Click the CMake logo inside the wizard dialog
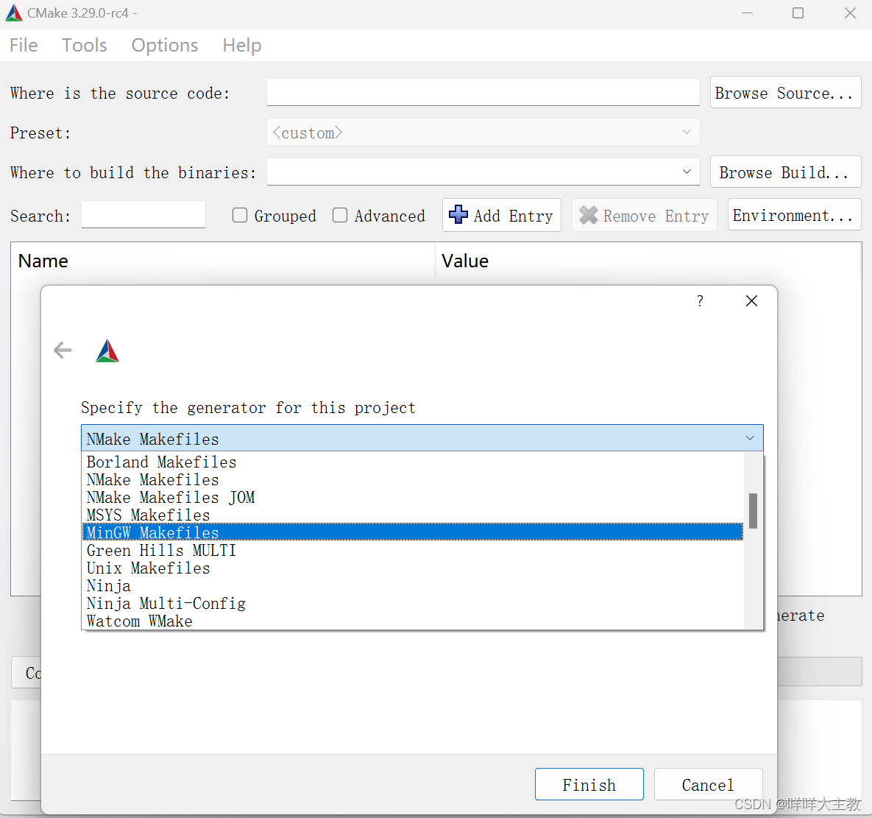 point(107,350)
